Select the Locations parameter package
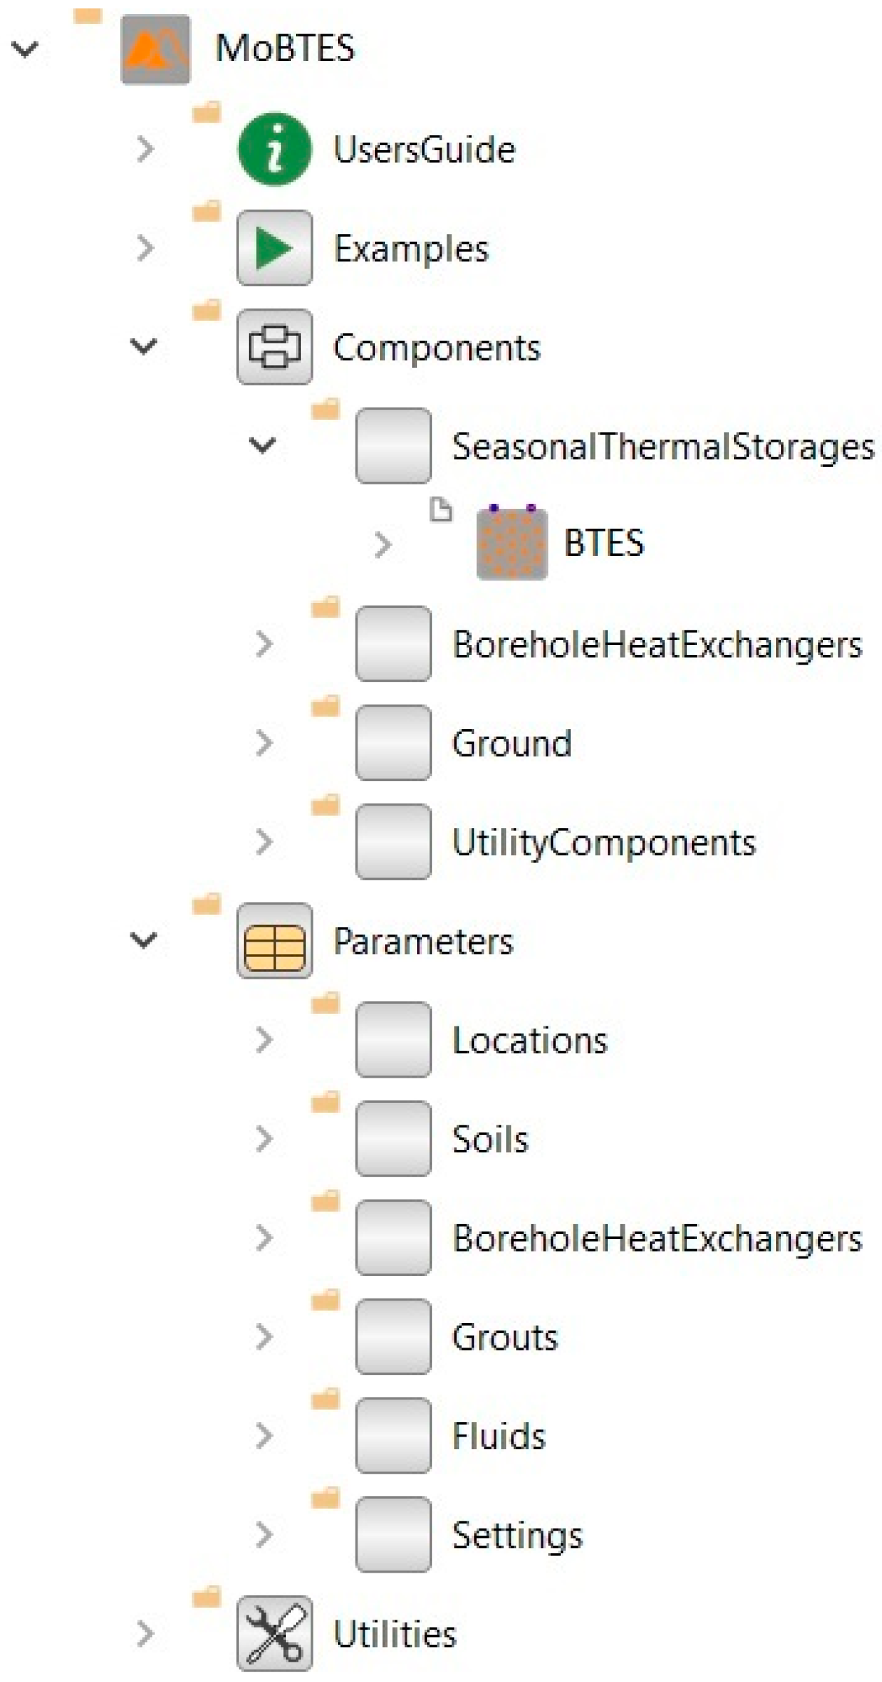Viewport: 882px width, 1682px height. 529,1040
